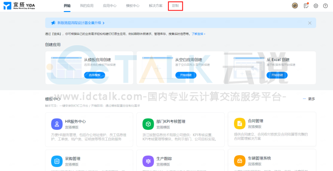Click the 选择模板 button
Screen dimensions: 333x171
(95, 75)
